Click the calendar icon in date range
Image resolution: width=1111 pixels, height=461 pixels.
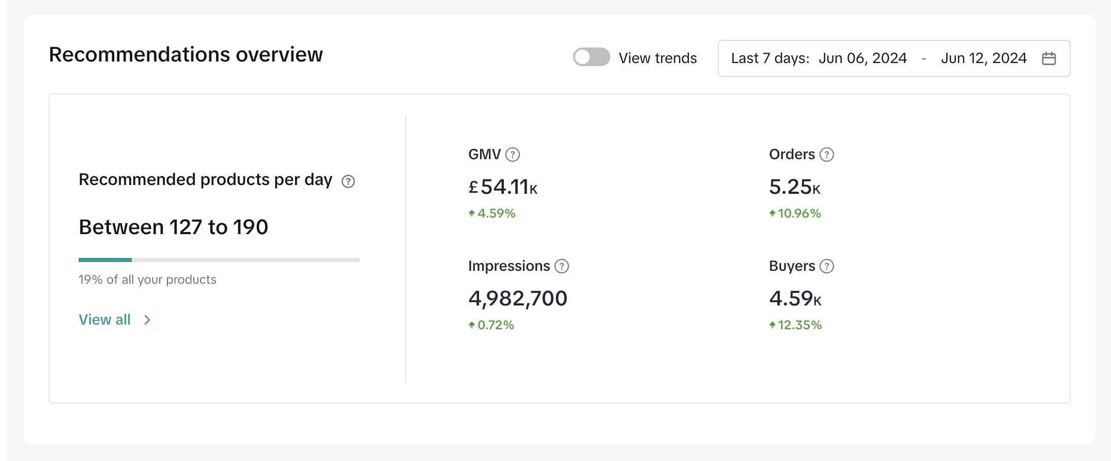tap(1048, 58)
